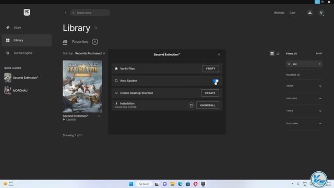The height and width of the screenshot is (188, 334).
Task: Open the three-dot menu for Second Extinction
Action: [99, 116]
